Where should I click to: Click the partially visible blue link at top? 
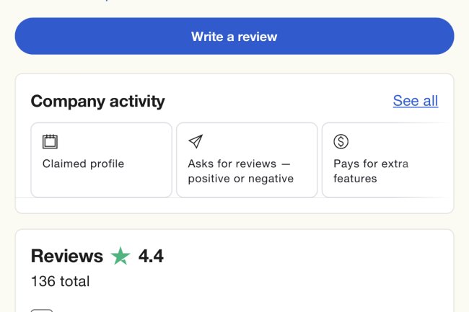click(x=108, y=1)
